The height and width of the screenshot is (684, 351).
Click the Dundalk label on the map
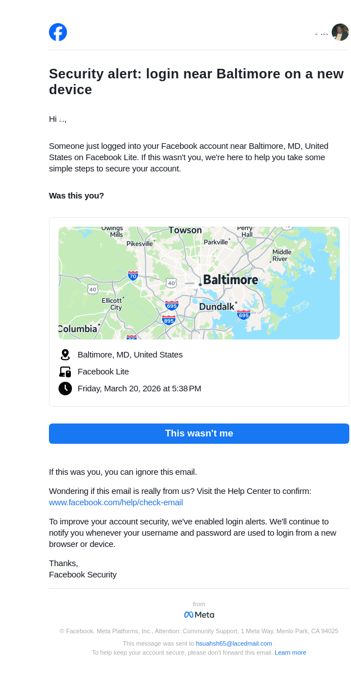(x=217, y=307)
